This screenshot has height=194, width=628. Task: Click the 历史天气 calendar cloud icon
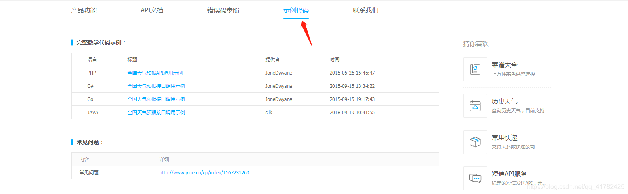[475, 106]
